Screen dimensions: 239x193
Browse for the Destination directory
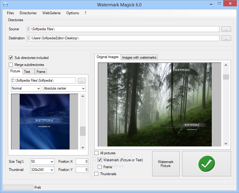[226, 38]
